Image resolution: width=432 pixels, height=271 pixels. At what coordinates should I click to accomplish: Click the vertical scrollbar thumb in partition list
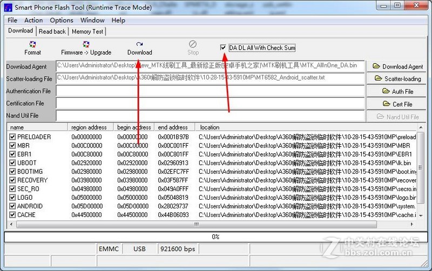coord(421,167)
